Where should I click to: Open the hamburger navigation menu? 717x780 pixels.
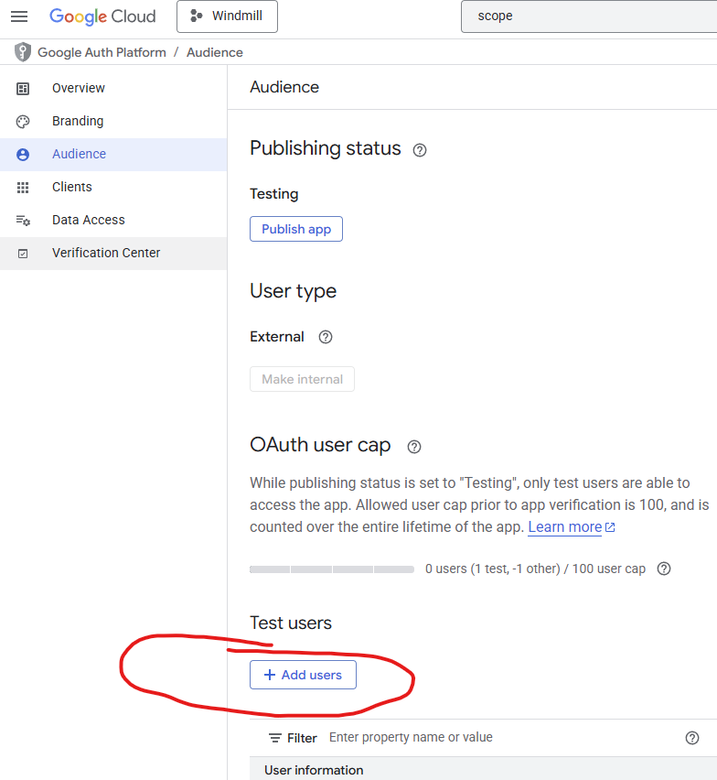[x=19, y=16]
